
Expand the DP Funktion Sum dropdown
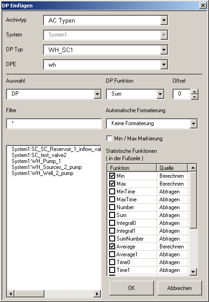click(x=160, y=94)
